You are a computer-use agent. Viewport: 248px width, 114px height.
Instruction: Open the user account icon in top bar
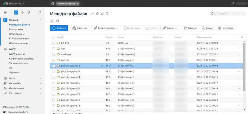233,3
